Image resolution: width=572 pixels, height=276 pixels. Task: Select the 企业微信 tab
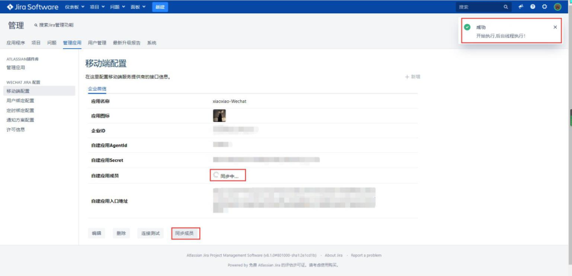(97, 89)
